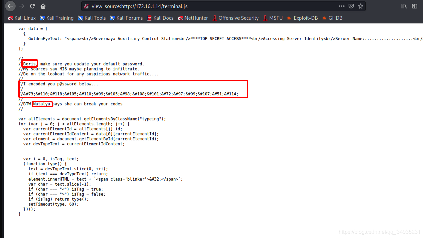Click 'My sources say MI6' comment line
The image size is (423, 238).
point(79,69)
